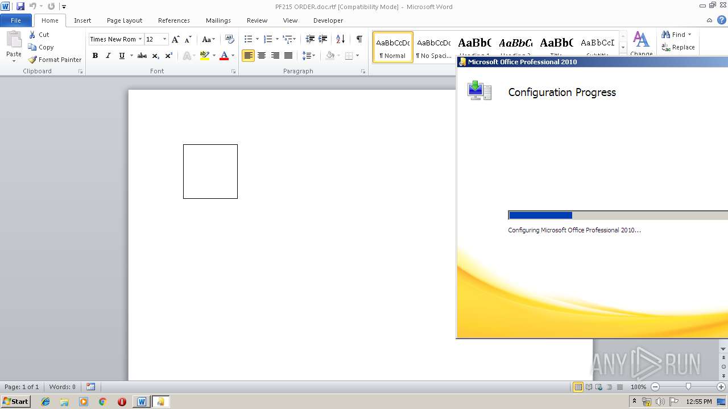
Task: Apply red font color
Action: (x=224, y=56)
